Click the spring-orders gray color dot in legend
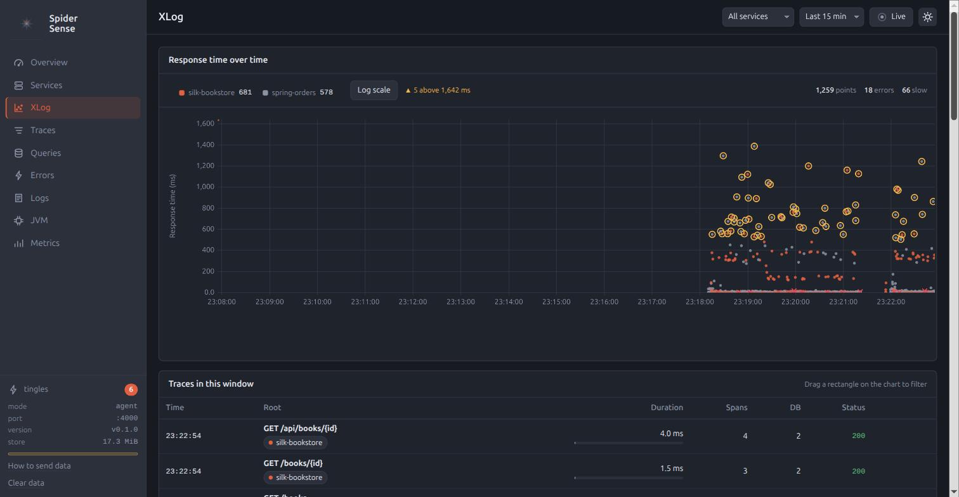Image resolution: width=959 pixels, height=497 pixels. 265,93
